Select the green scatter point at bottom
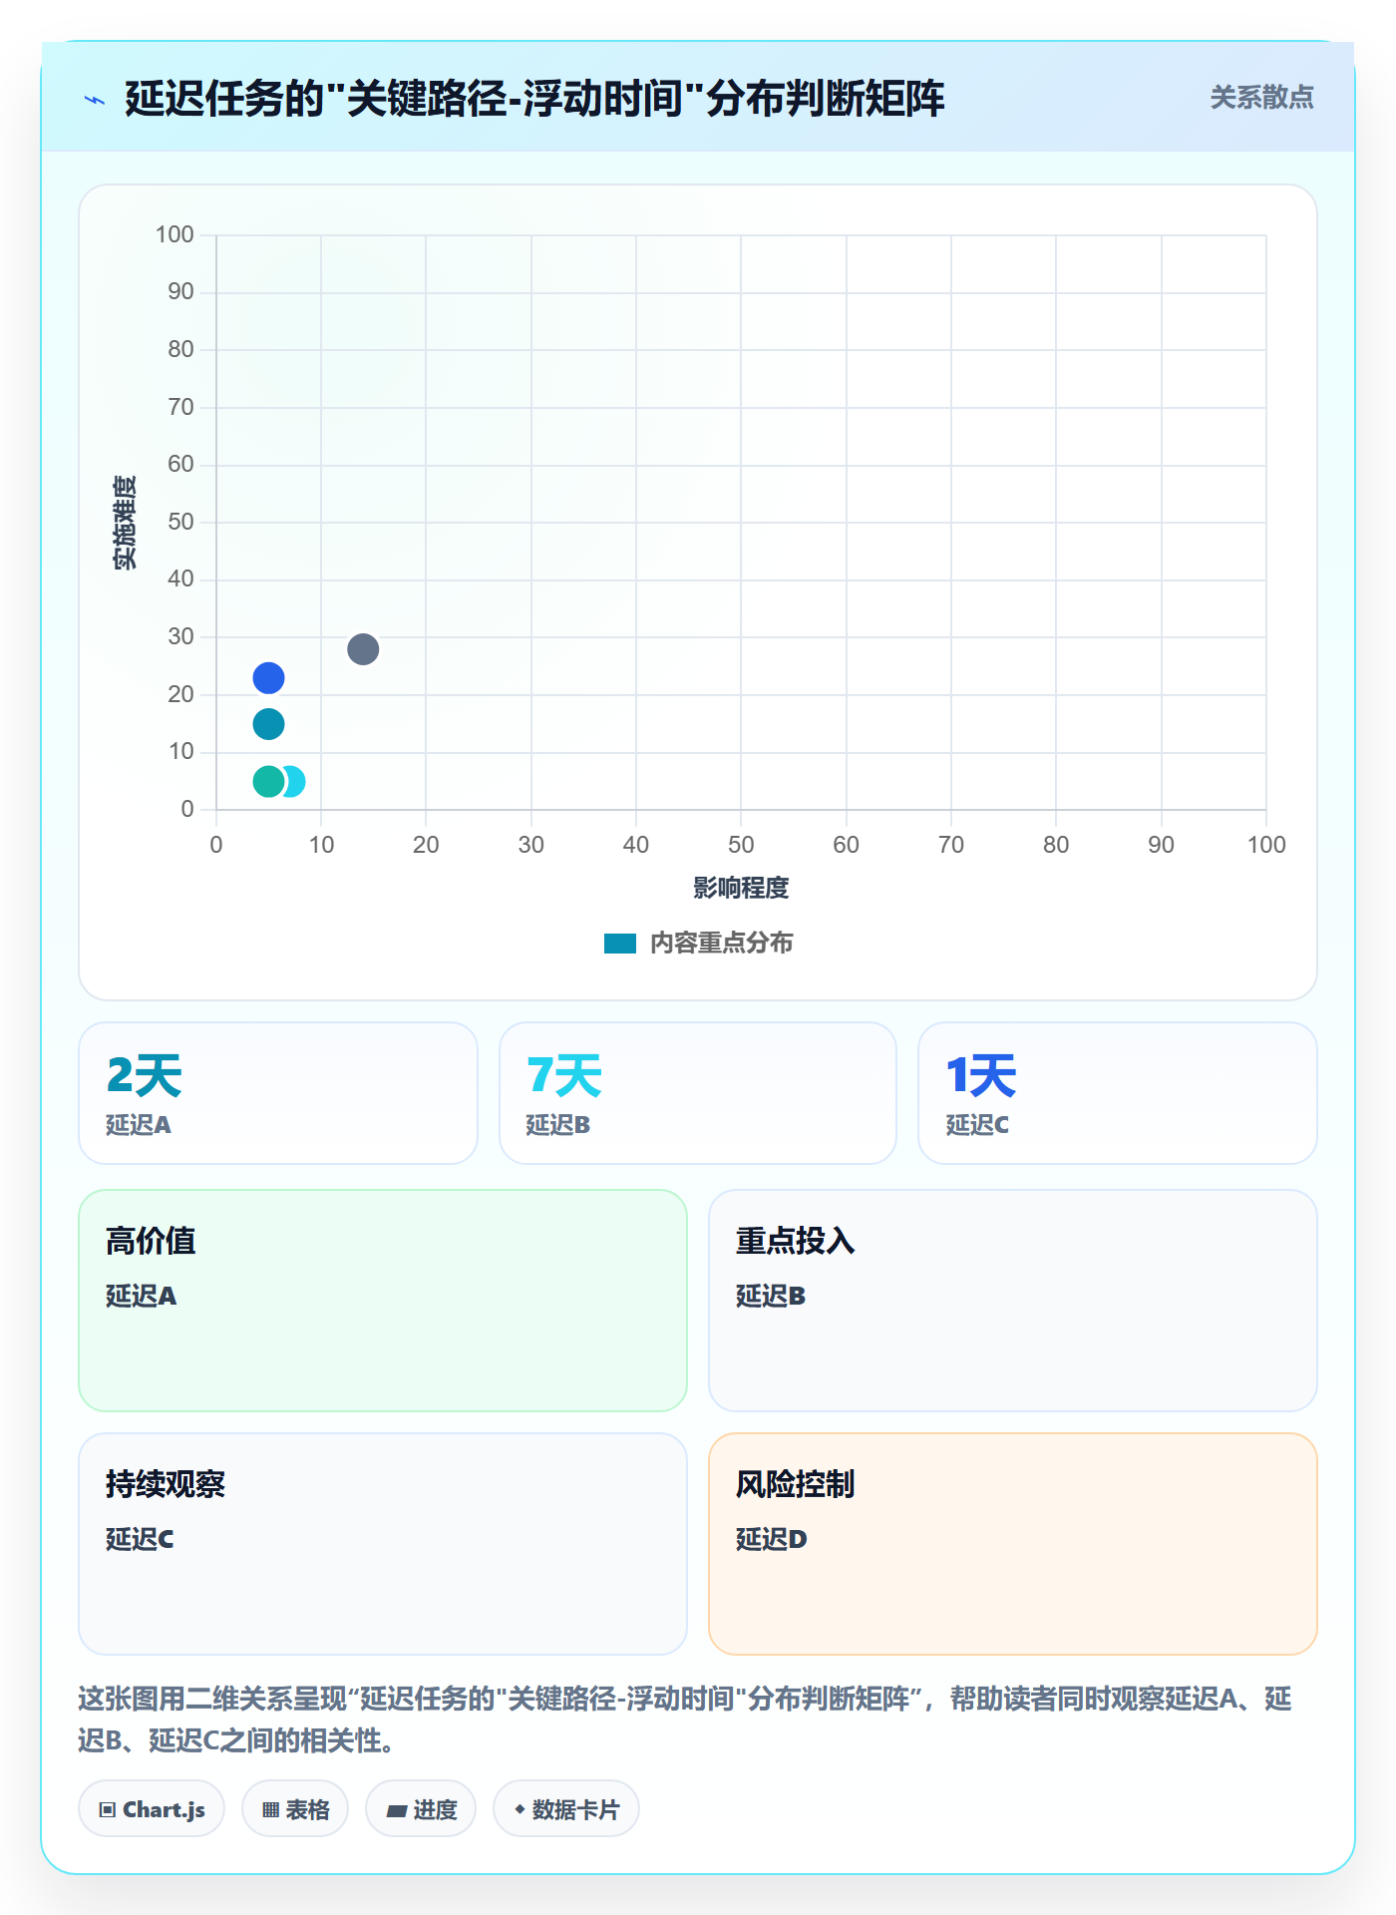This screenshot has height=1915, width=1396. 268,782
